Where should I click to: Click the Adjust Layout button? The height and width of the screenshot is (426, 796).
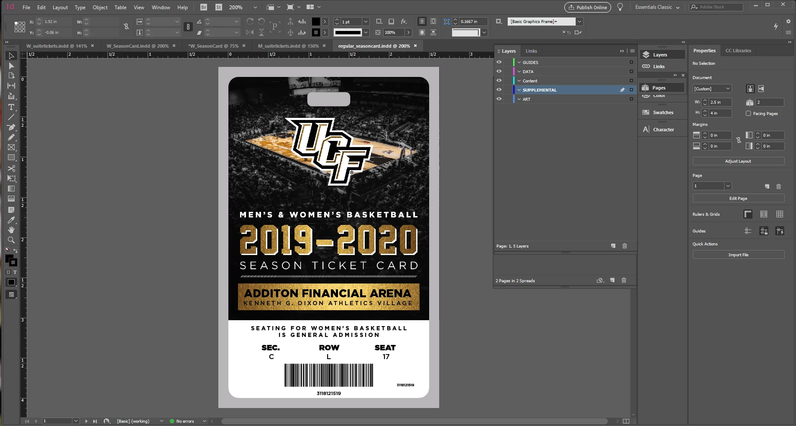[738, 161]
